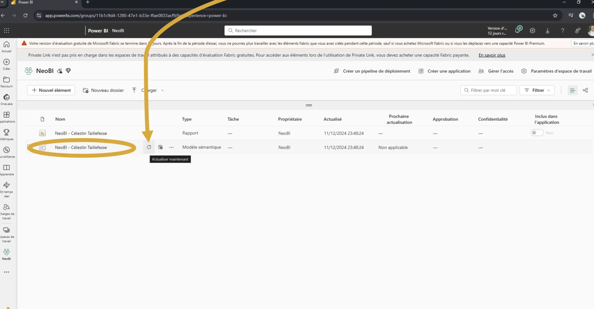Click Nouvel élément button

[51, 90]
